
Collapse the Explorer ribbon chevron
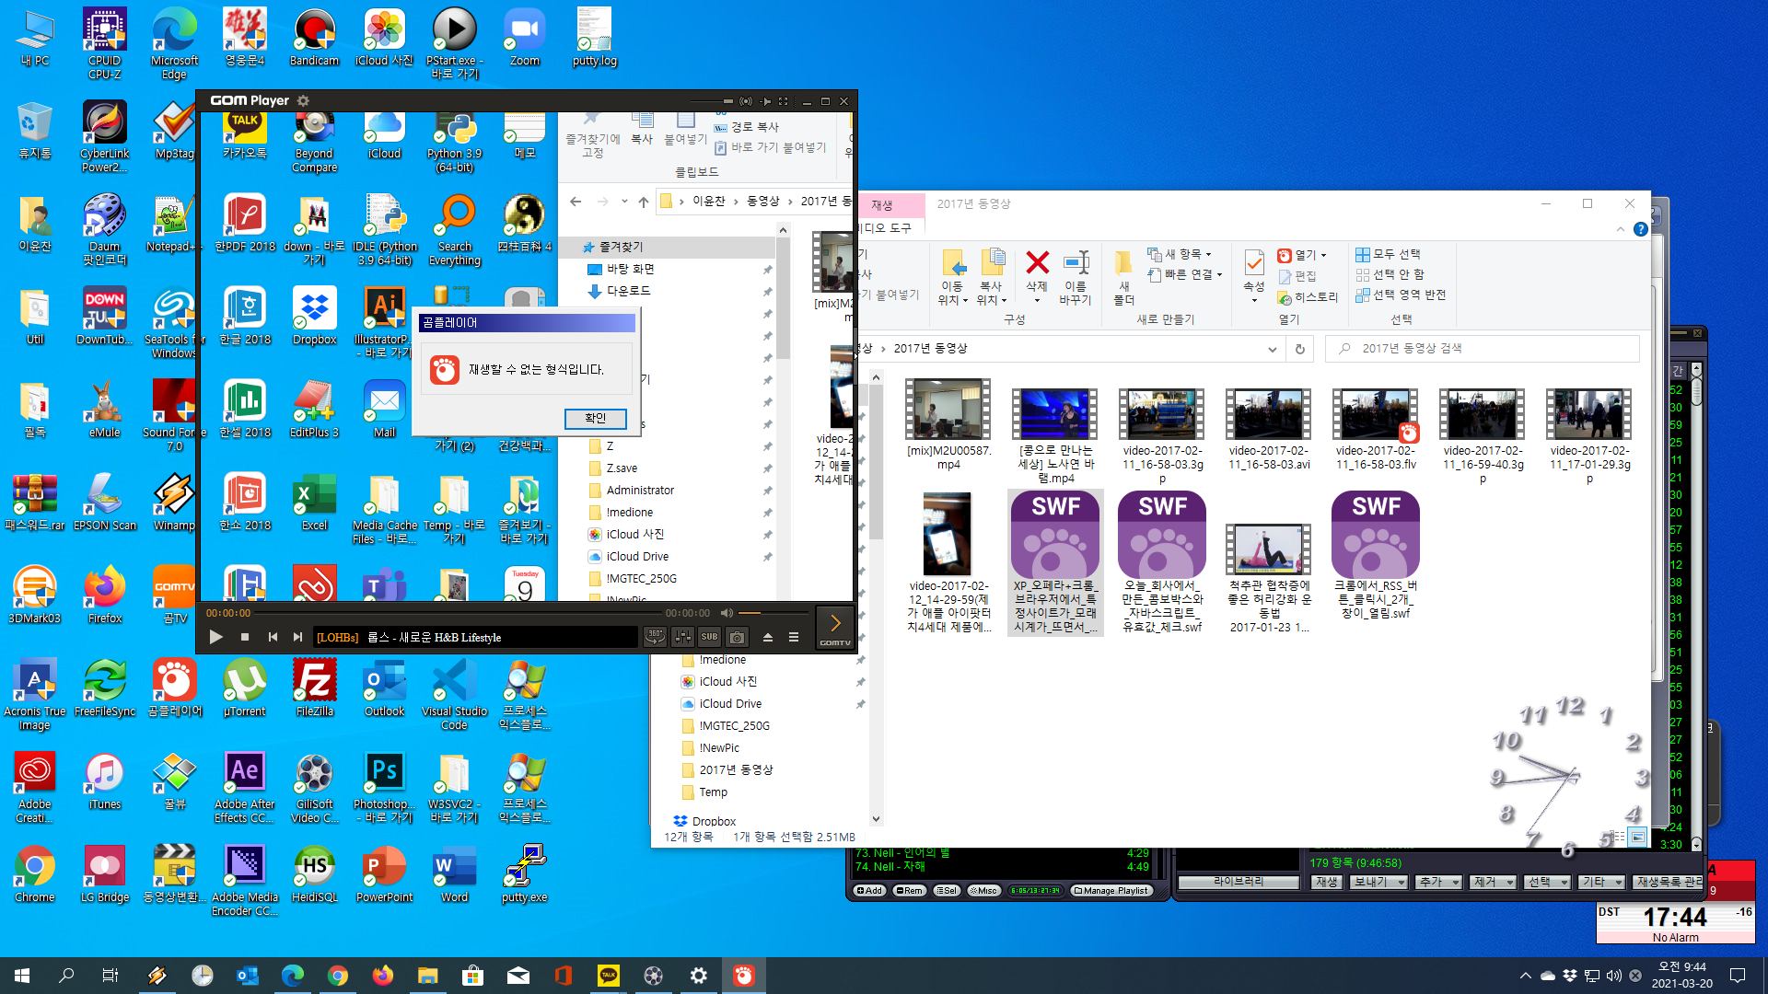tap(1620, 229)
